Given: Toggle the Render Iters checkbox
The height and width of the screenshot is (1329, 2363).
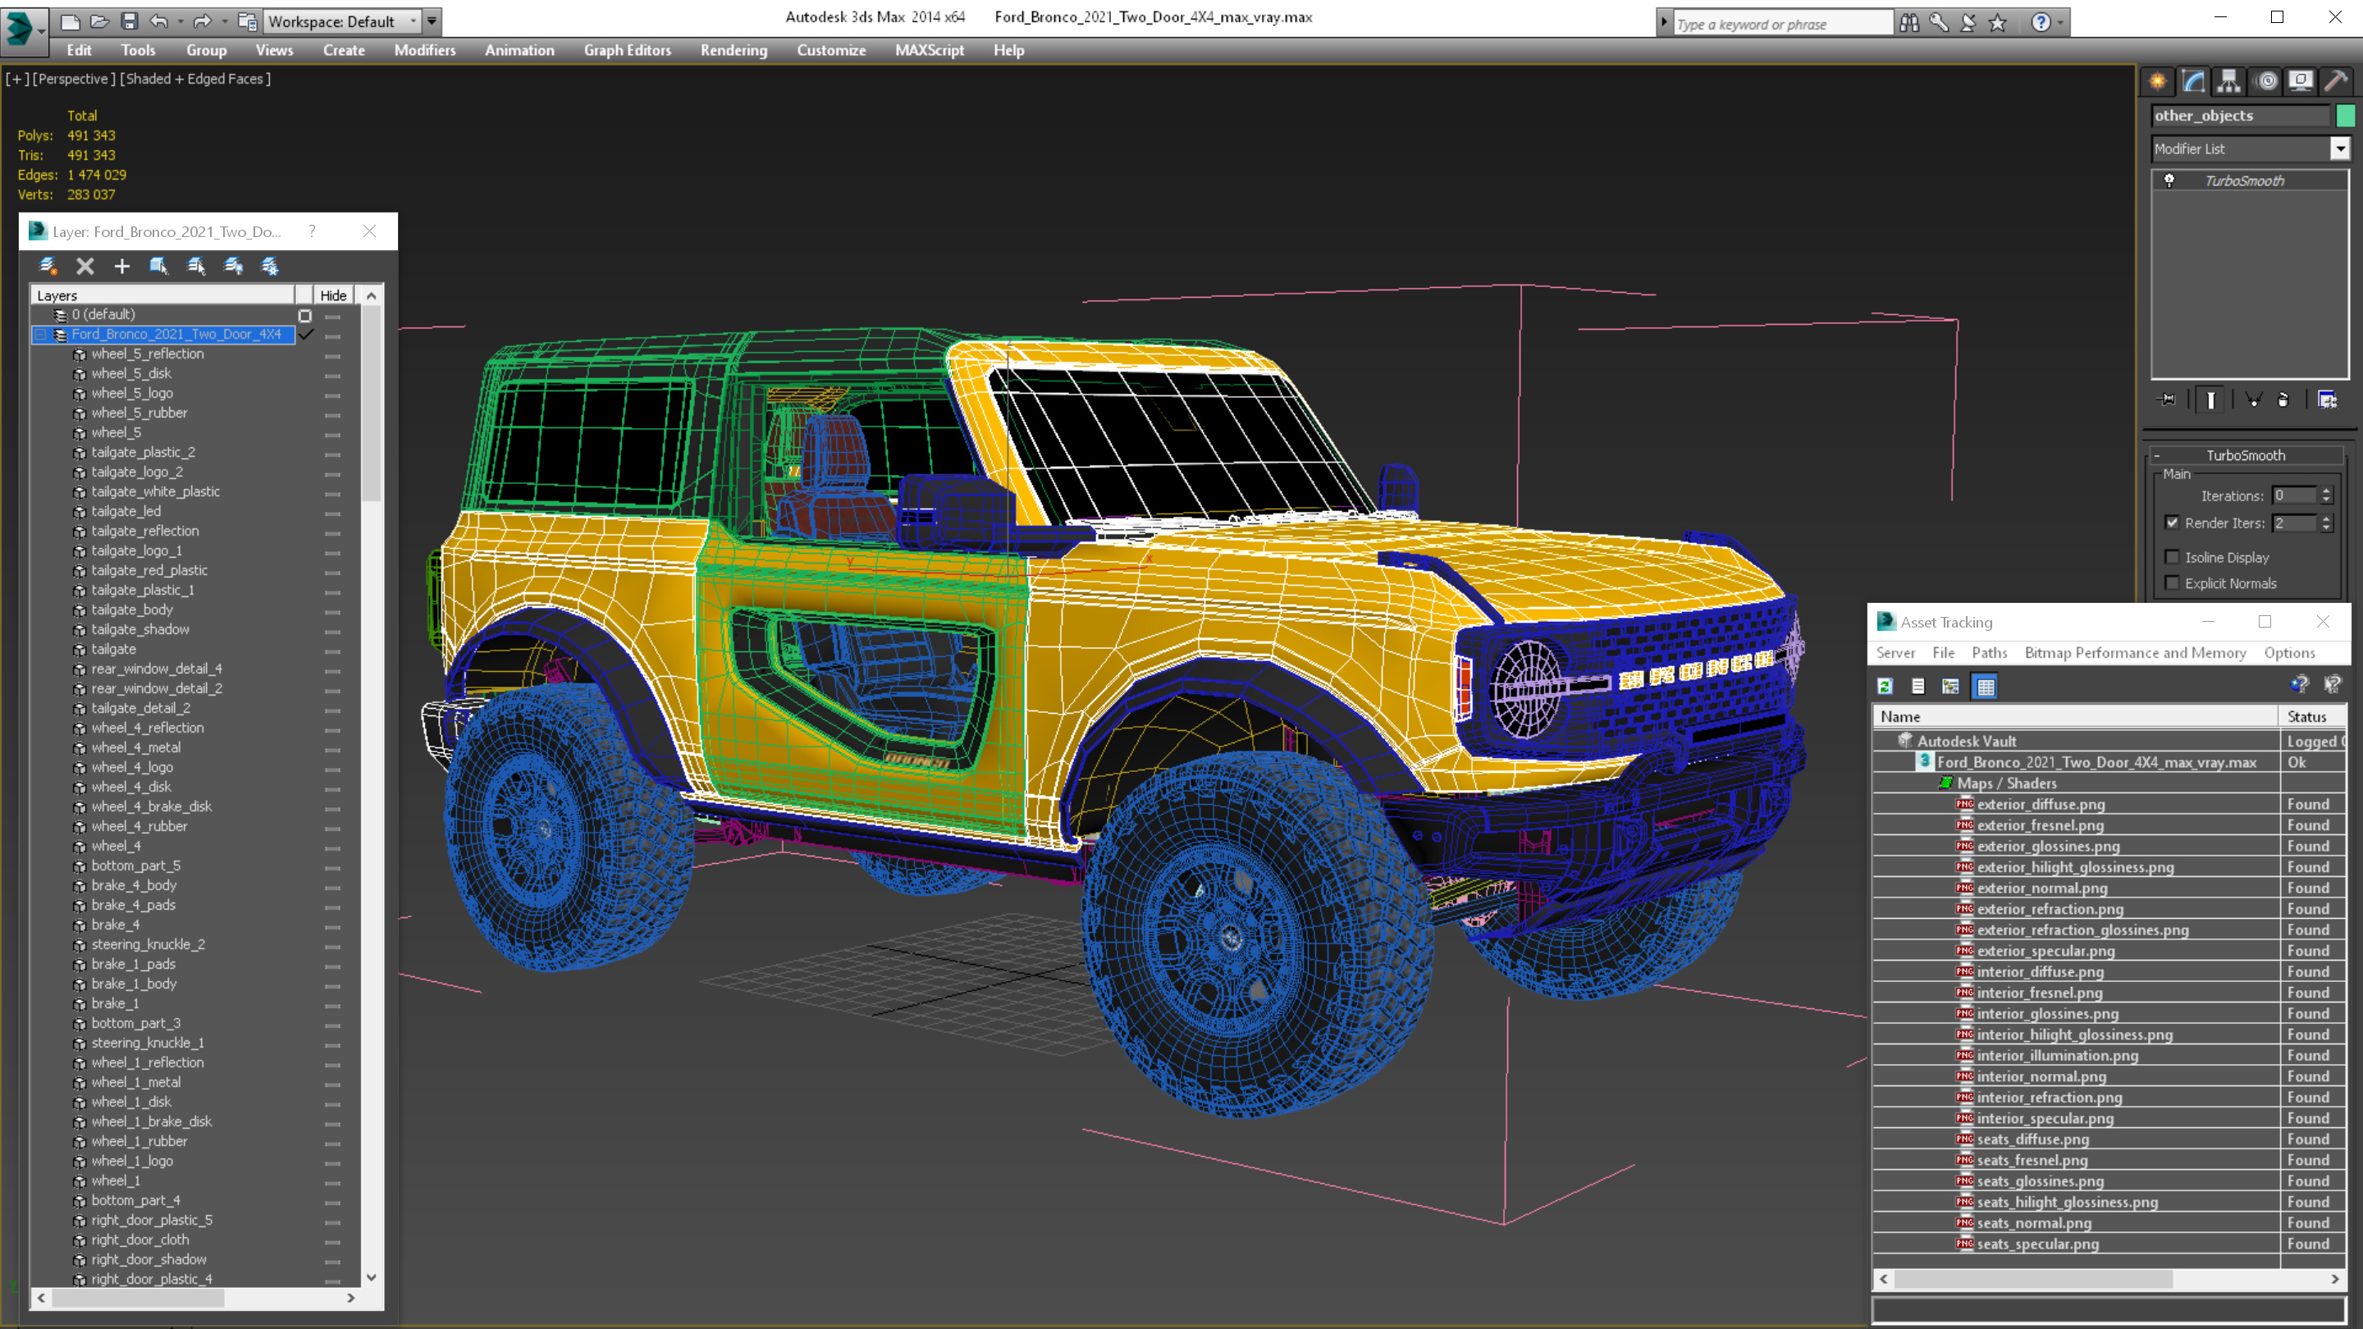Looking at the screenshot, I should [2172, 523].
